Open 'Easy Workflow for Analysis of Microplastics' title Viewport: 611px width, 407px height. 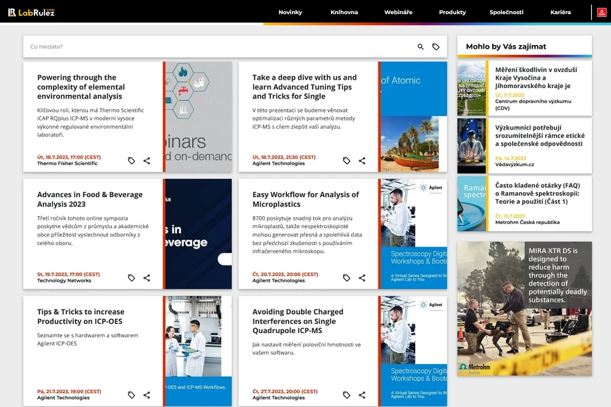306,199
